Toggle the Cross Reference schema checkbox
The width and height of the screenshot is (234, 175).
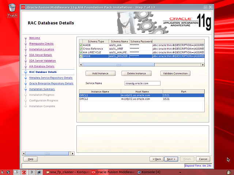tap(81, 49)
